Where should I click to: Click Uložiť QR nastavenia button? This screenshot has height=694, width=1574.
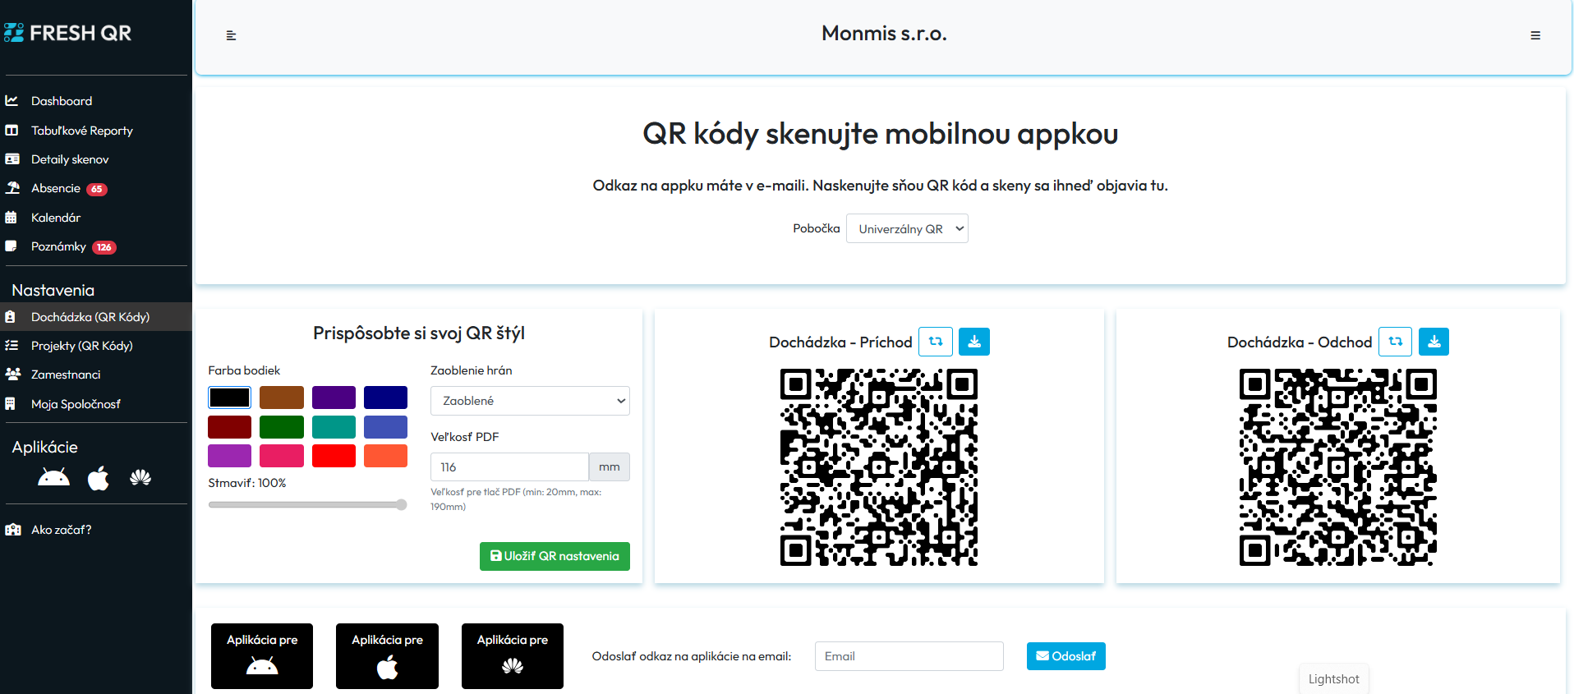click(555, 556)
